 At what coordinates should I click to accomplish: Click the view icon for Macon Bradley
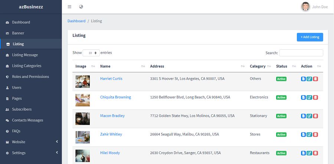[x=303, y=116]
